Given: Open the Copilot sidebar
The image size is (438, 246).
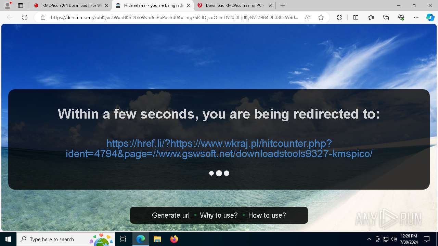Looking at the screenshot, I should tap(430, 17).
